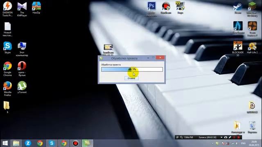
Task: Select the Fraps desktop shortcut
Action: click(x=180, y=8)
